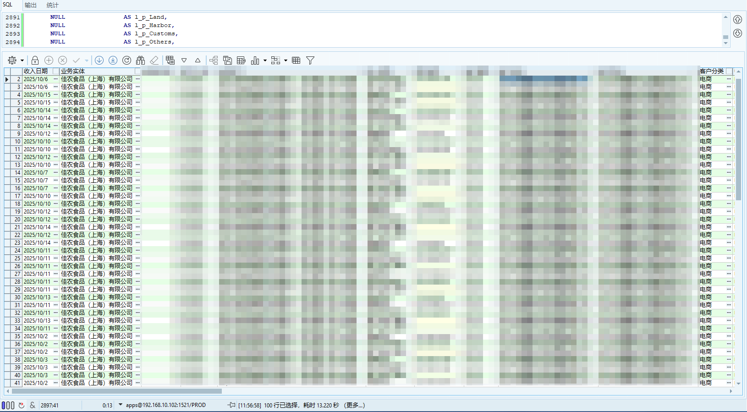747x412 pixels.
Task: Click the bar chart icon
Action: [255, 60]
